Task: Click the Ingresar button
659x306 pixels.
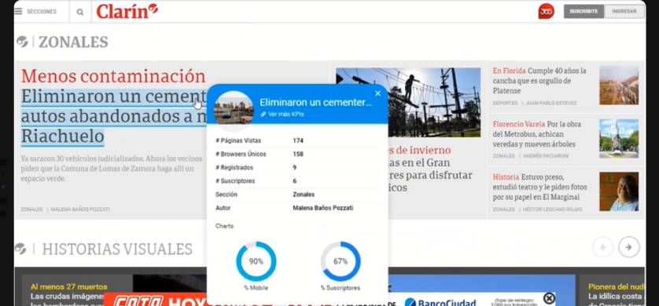Action: coord(624,11)
